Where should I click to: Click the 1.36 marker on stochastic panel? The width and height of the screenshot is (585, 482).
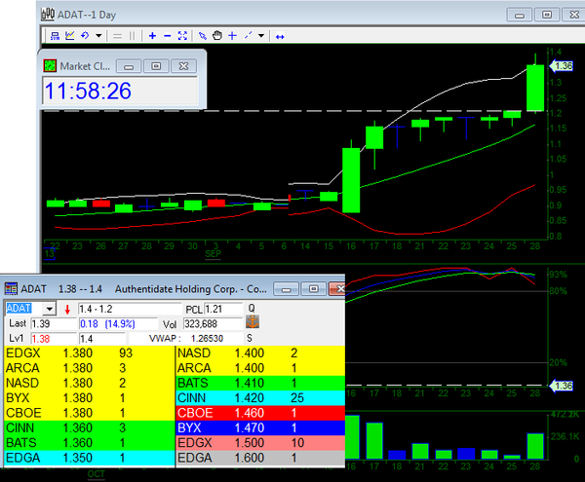(562, 386)
